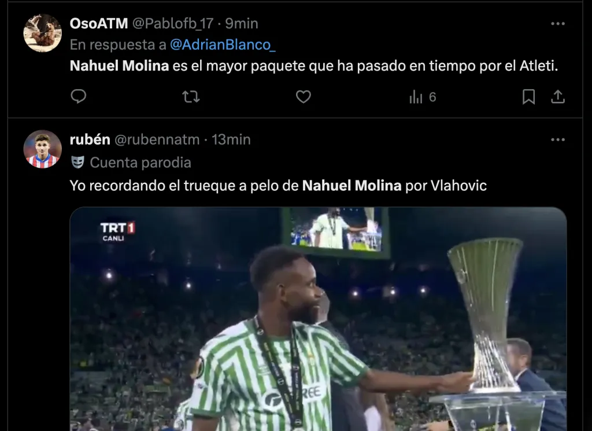Click rubén display name
Screen dimensions: 592x431
tap(90, 139)
